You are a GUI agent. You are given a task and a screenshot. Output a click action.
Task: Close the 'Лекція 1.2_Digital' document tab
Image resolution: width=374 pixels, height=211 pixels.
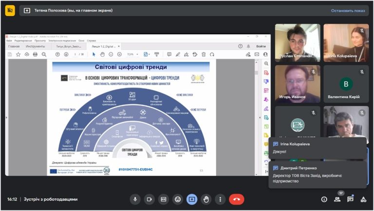click(x=119, y=46)
